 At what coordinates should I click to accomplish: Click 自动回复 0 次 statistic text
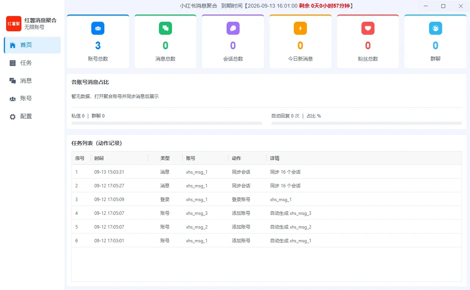pos(285,116)
